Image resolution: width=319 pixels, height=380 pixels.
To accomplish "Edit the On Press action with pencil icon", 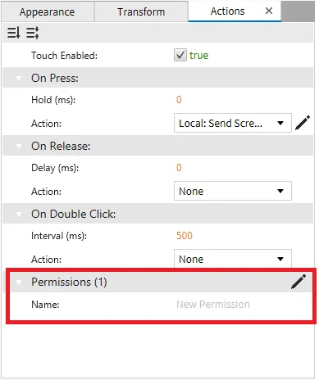I will tap(303, 123).
